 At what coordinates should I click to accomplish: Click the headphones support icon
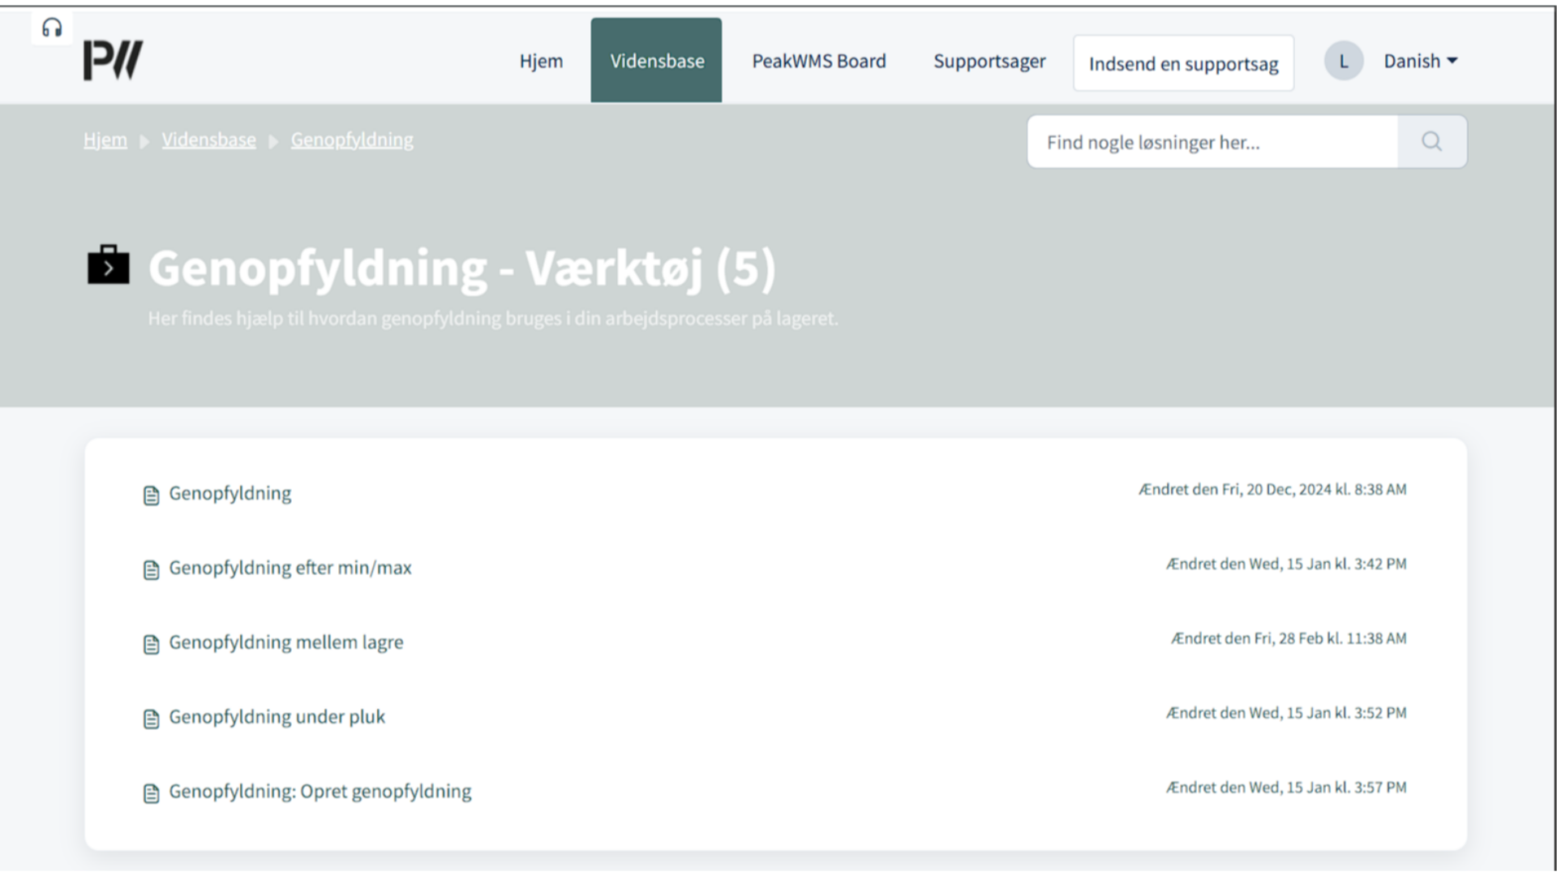coord(52,28)
